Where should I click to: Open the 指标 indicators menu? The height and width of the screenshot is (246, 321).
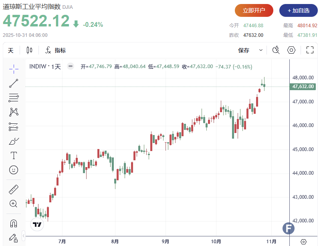[x=55, y=50]
